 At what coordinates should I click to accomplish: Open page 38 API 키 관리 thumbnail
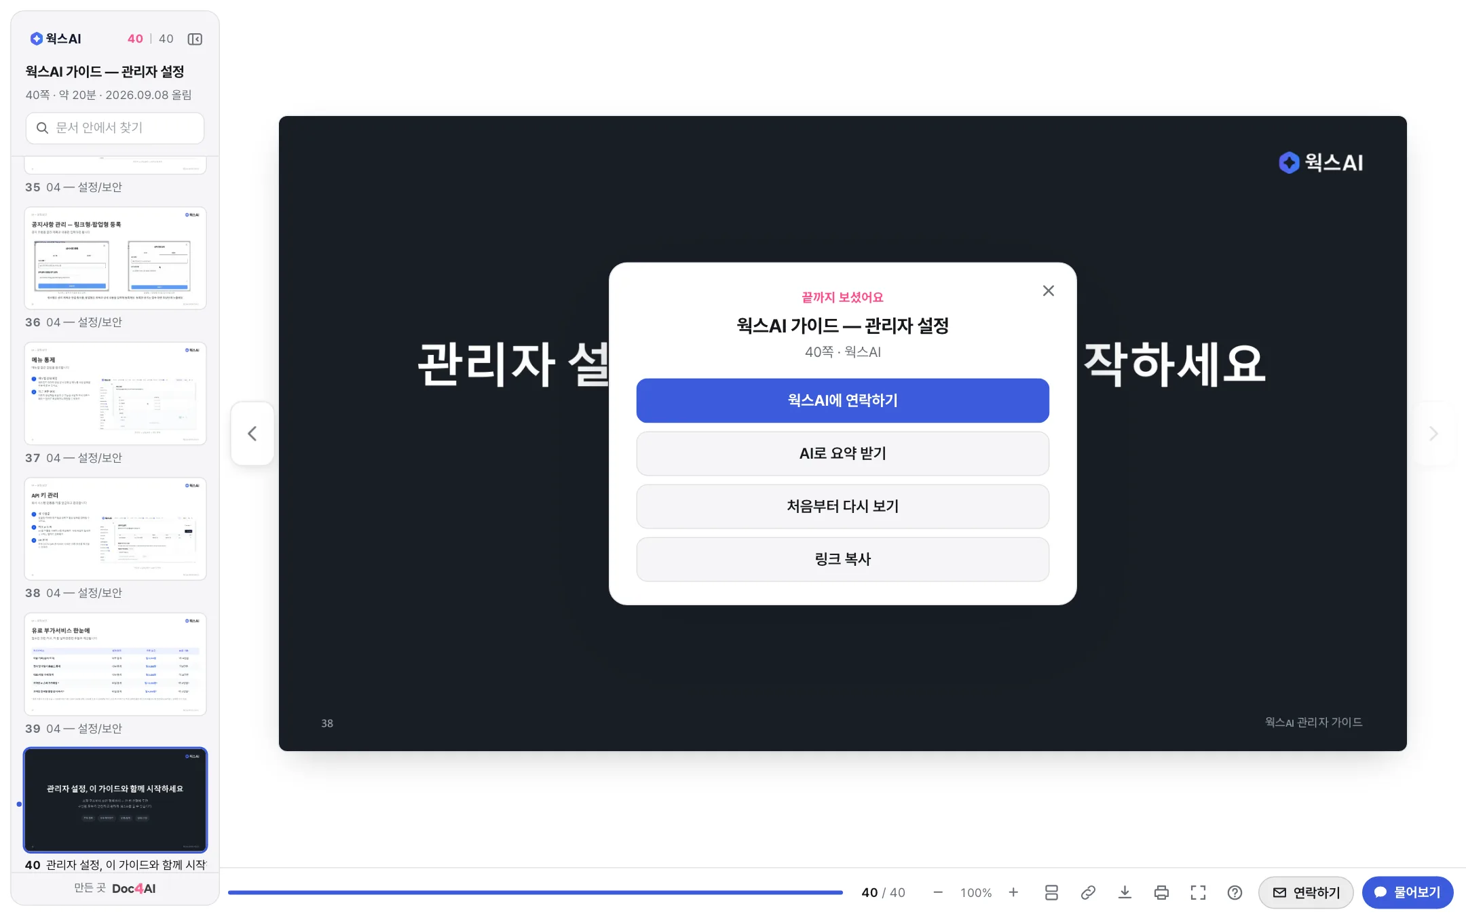[x=115, y=529]
